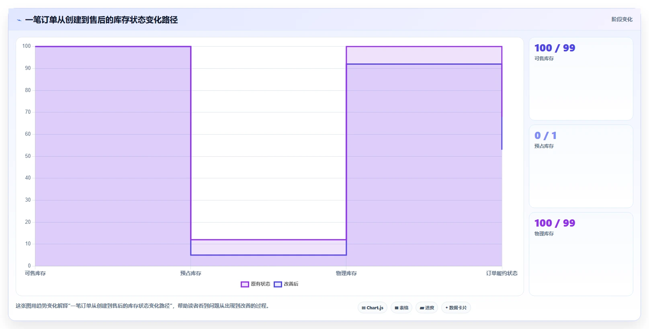Click the 阶段变化 label in the header
The height and width of the screenshot is (329, 649).
point(622,19)
